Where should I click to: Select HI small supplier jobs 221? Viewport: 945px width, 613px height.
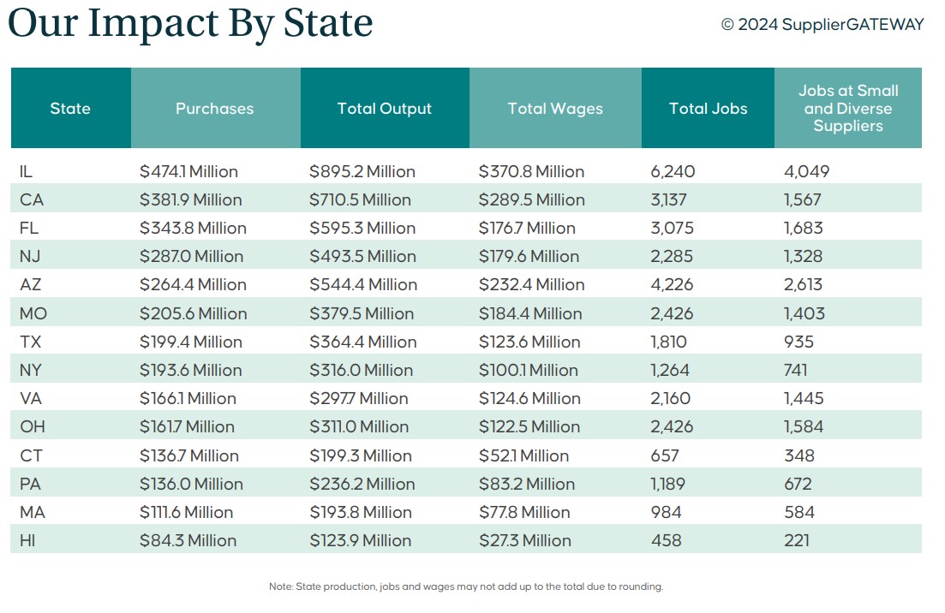tap(797, 540)
